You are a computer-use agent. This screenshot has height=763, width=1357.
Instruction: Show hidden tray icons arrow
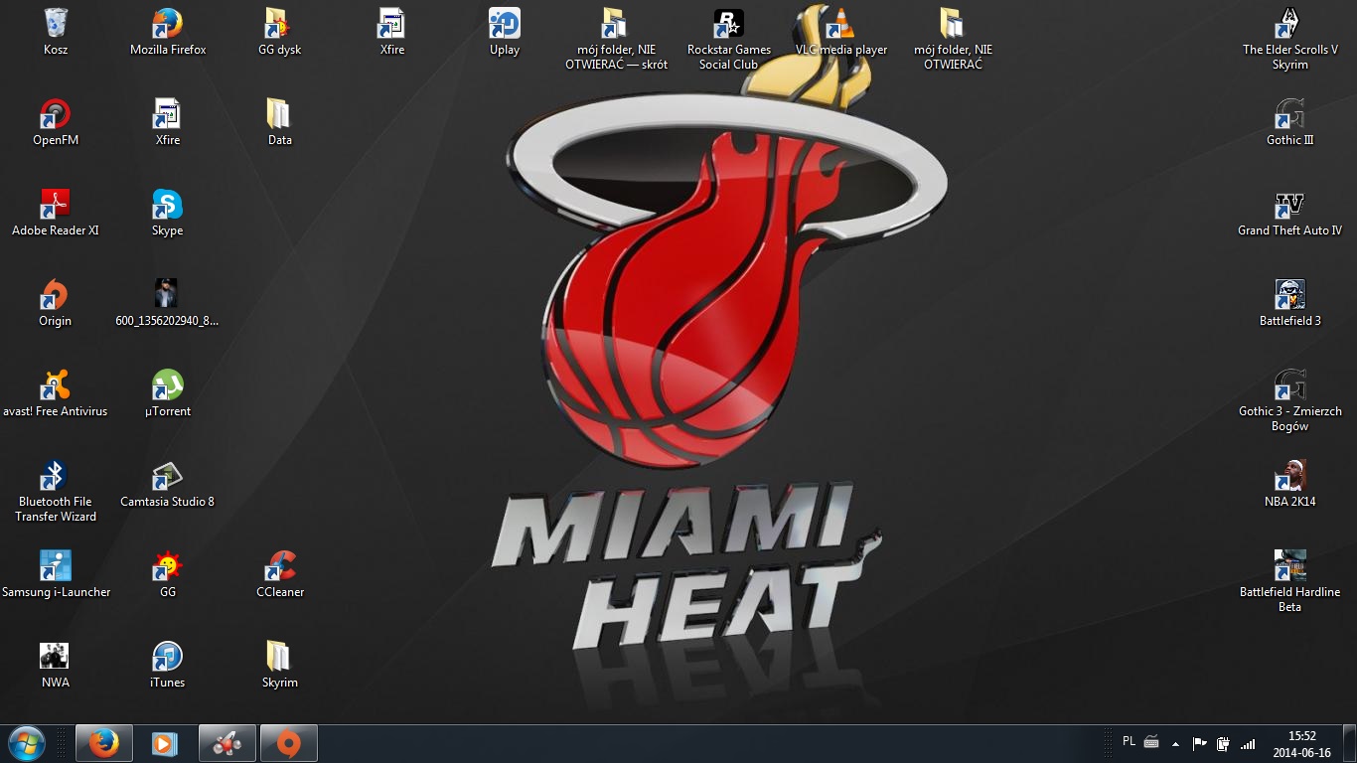tap(1176, 743)
